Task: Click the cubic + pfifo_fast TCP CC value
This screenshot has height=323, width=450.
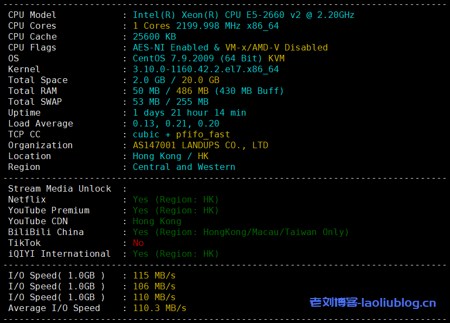Action: 181,135
